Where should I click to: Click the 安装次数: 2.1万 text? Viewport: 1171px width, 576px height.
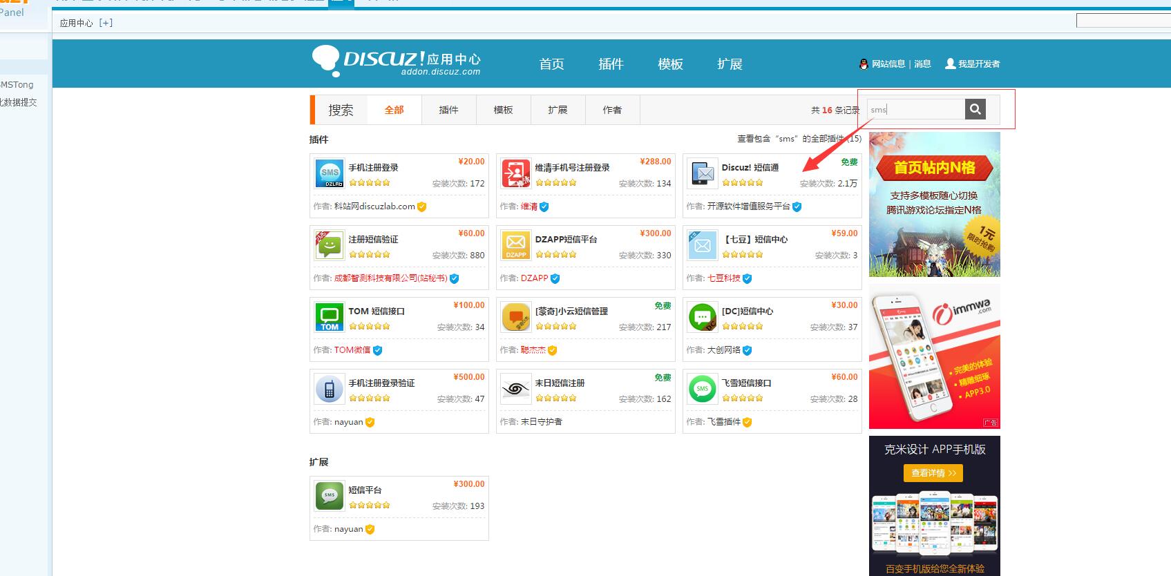point(828,184)
